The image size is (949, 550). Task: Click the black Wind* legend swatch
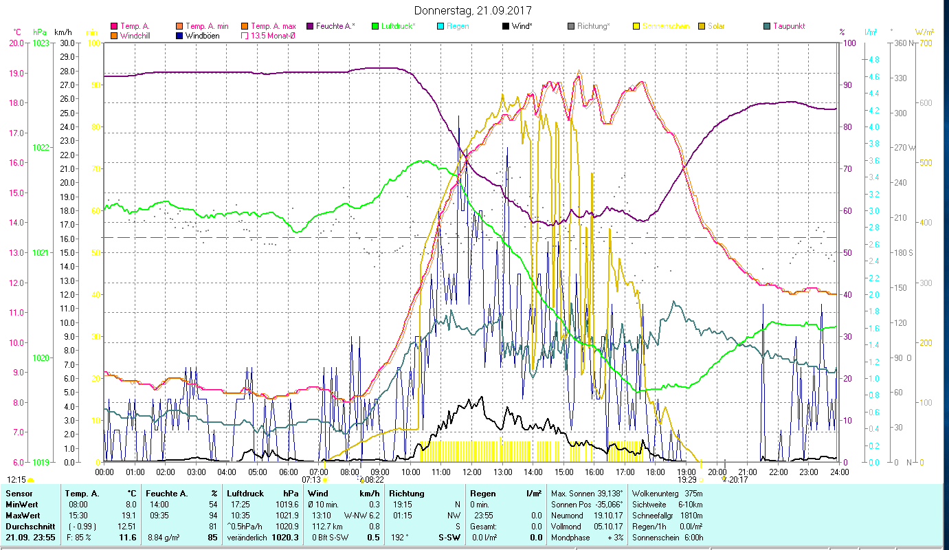tap(505, 27)
